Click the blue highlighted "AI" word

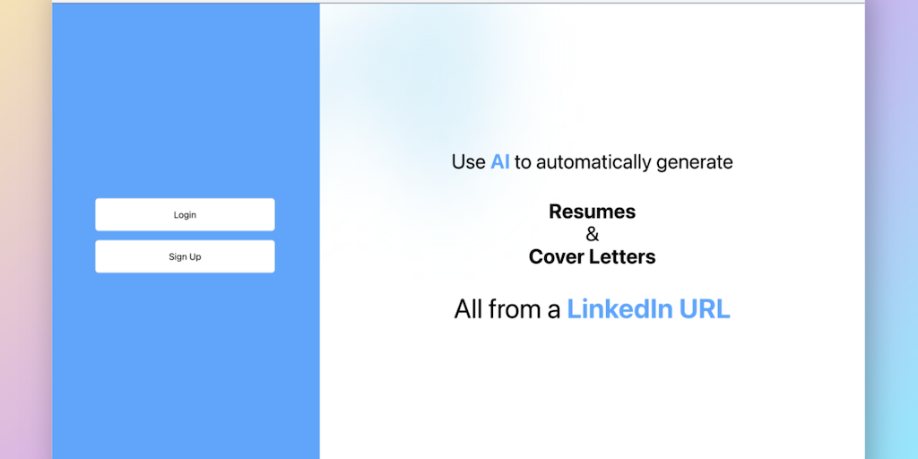point(499,162)
